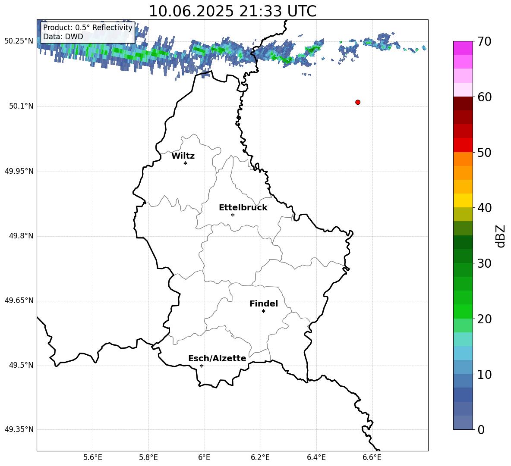Click the Esch/Alzette station cross marker
The width and height of the screenshot is (511, 466).
tap(202, 366)
